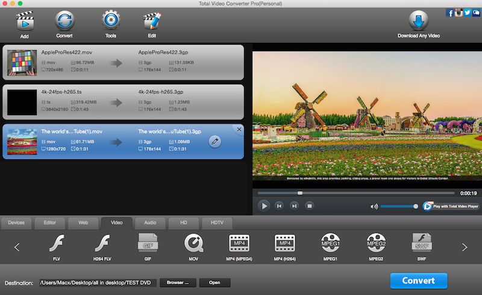Open the Facebook social icon
The image size is (482, 295).
[x=450, y=13]
